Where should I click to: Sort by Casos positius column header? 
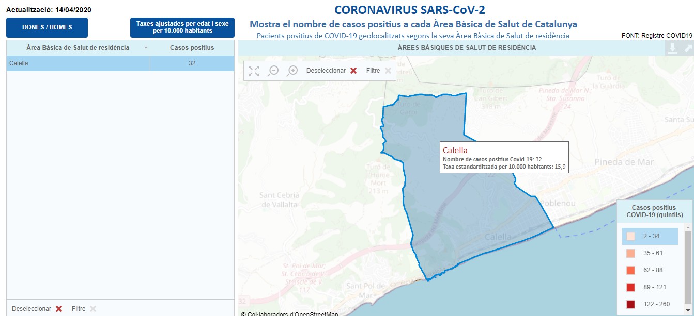click(192, 48)
